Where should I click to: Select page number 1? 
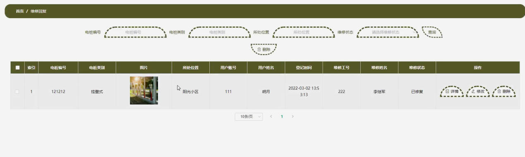pyautogui.click(x=282, y=117)
